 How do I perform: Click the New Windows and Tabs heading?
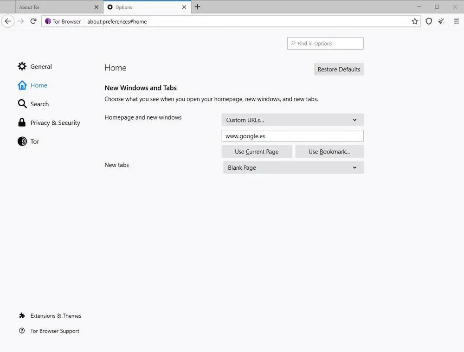pyautogui.click(x=141, y=88)
